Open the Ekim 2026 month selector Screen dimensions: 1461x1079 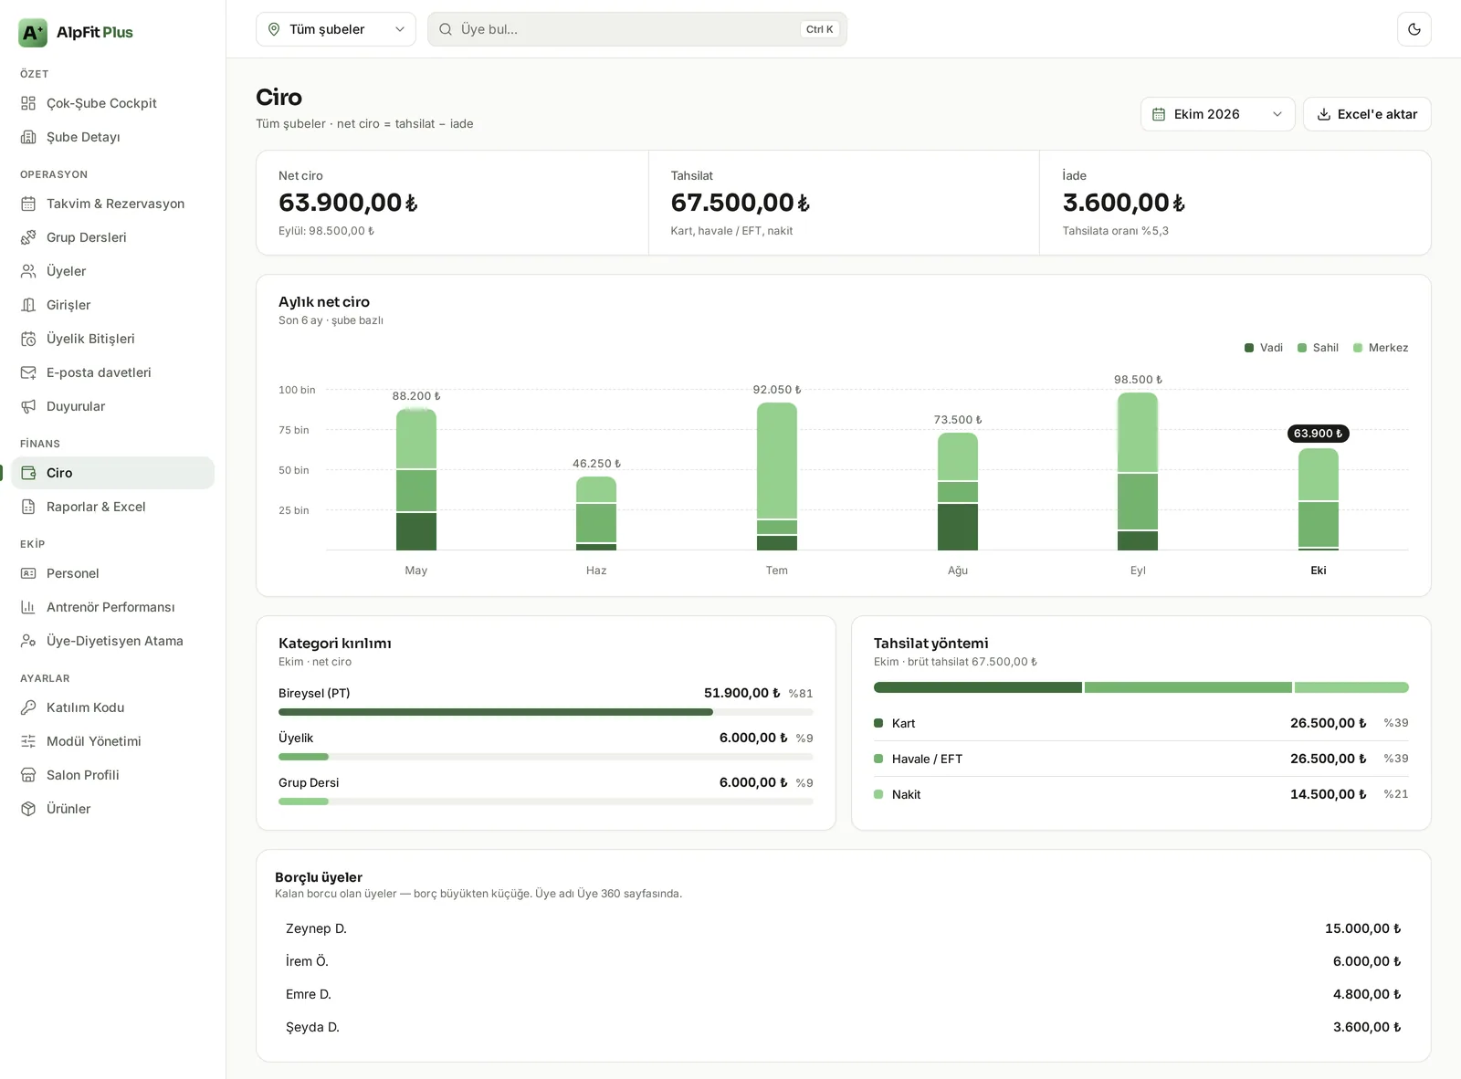coord(1217,114)
